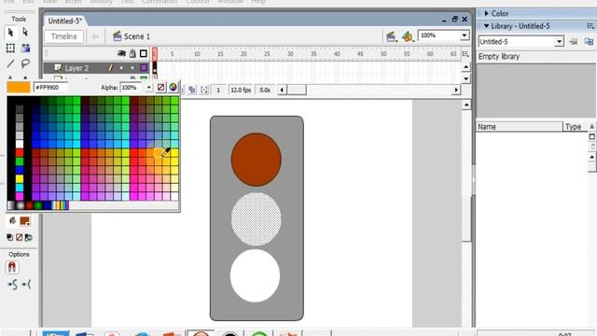
Task: Select the Gradient Transform tool
Action: point(25,48)
